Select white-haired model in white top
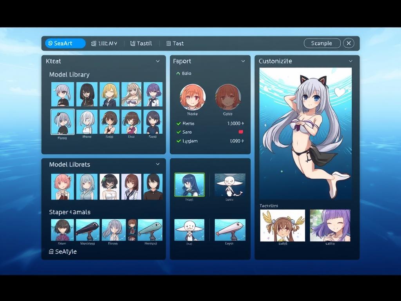The width and height of the screenshot is (401, 301). 87,122
